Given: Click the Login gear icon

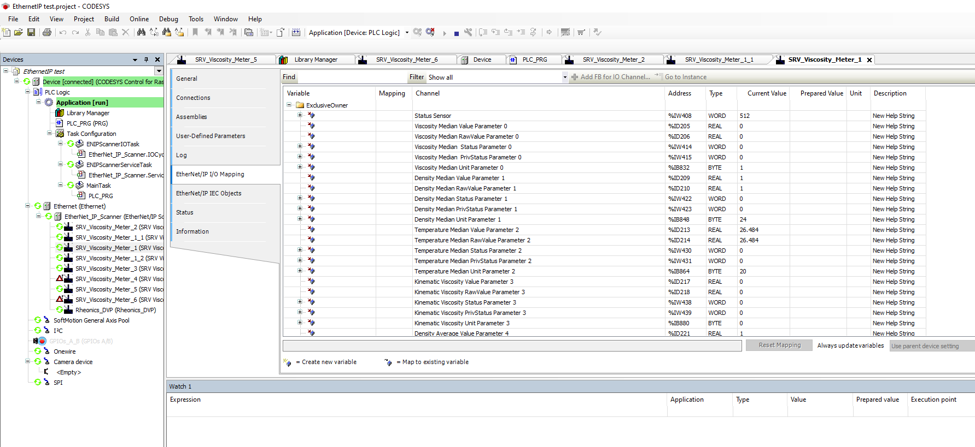Looking at the screenshot, I should coord(418,32).
